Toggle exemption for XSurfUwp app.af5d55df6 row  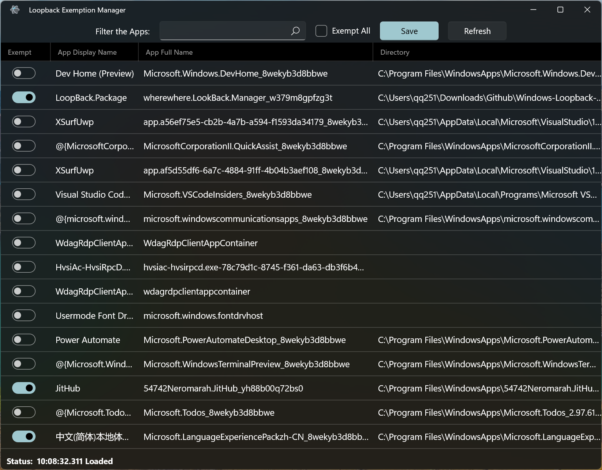coord(24,170)
